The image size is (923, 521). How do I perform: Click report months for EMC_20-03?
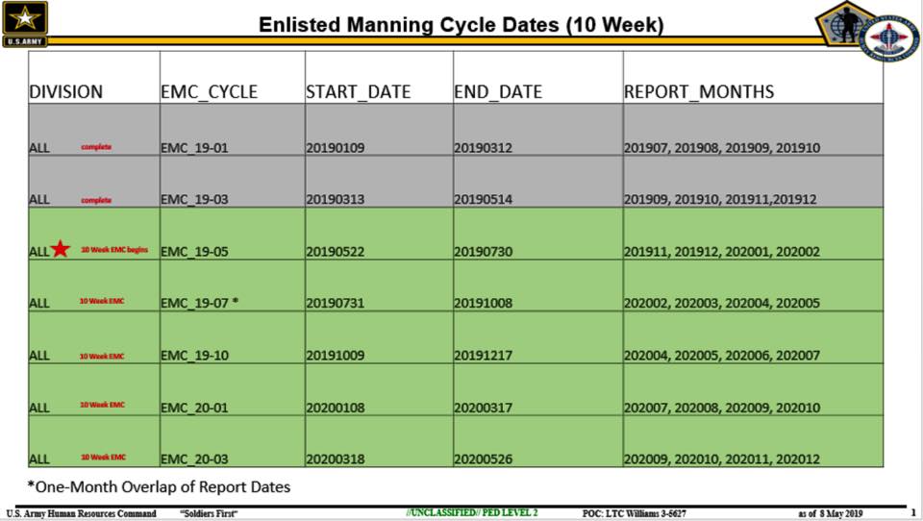722,459
